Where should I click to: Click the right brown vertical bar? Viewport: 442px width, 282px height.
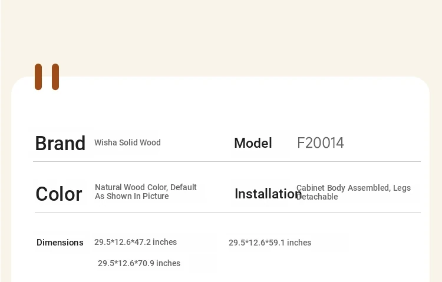point(55,77)
